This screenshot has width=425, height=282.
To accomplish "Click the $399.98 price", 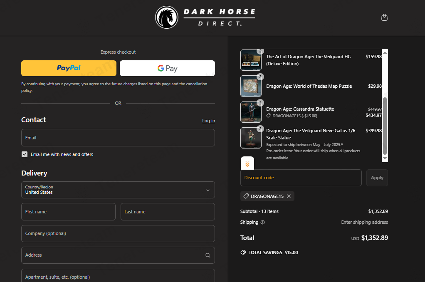I will pos(373,131).
